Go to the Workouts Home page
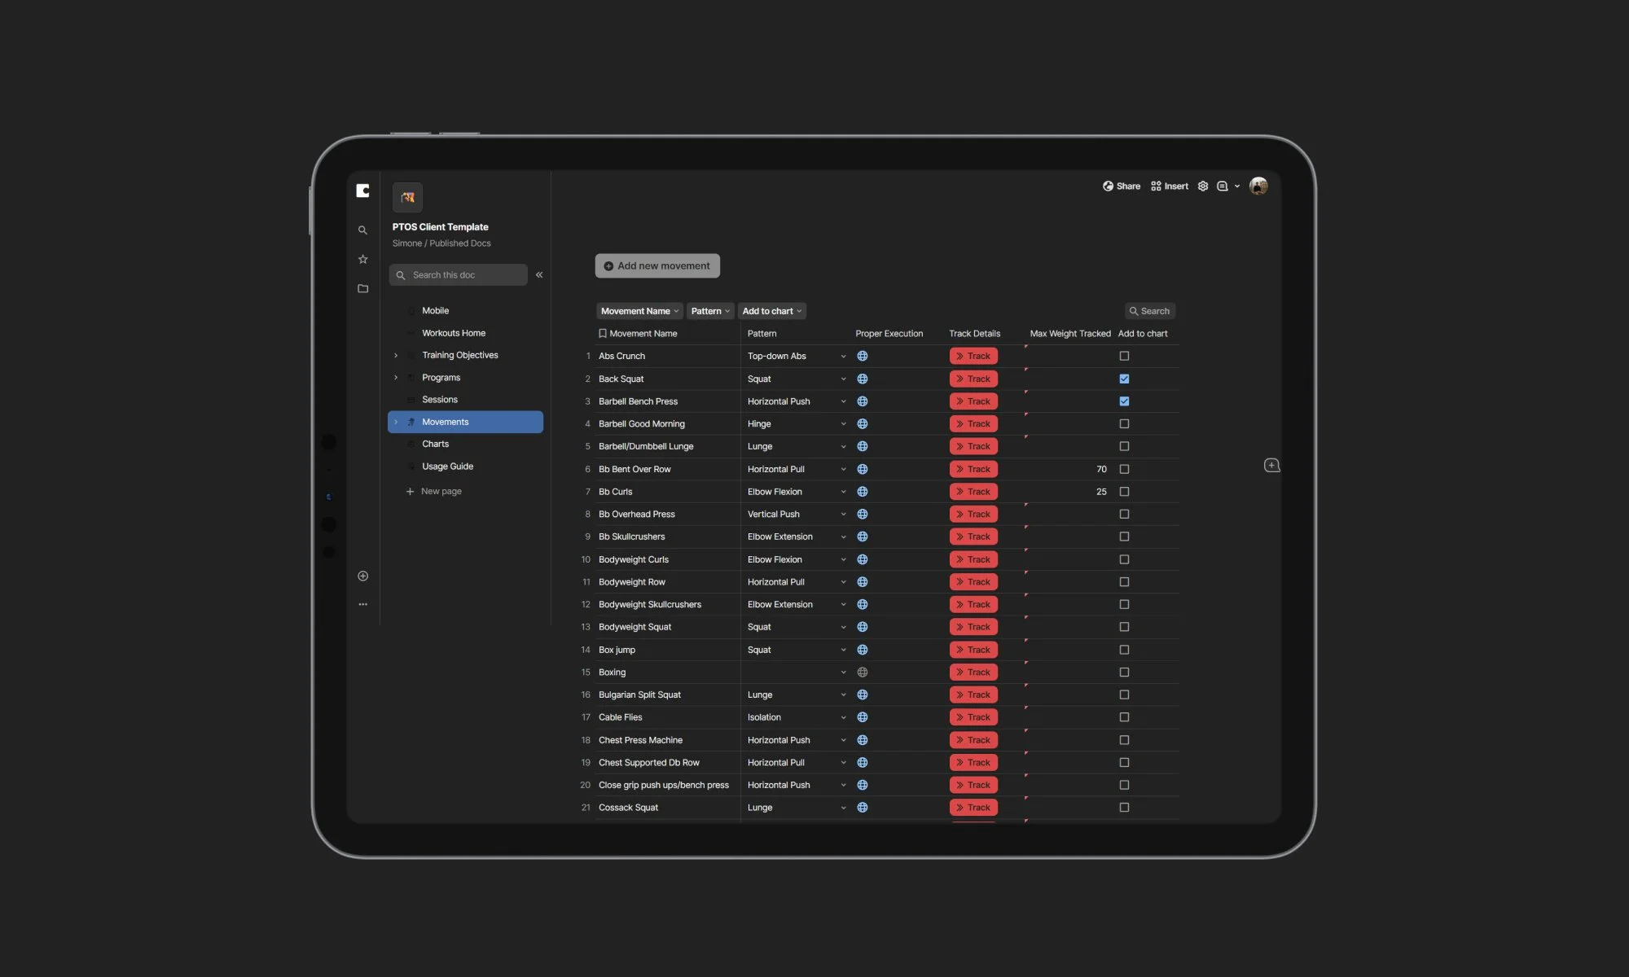 (x=453, y=333)
